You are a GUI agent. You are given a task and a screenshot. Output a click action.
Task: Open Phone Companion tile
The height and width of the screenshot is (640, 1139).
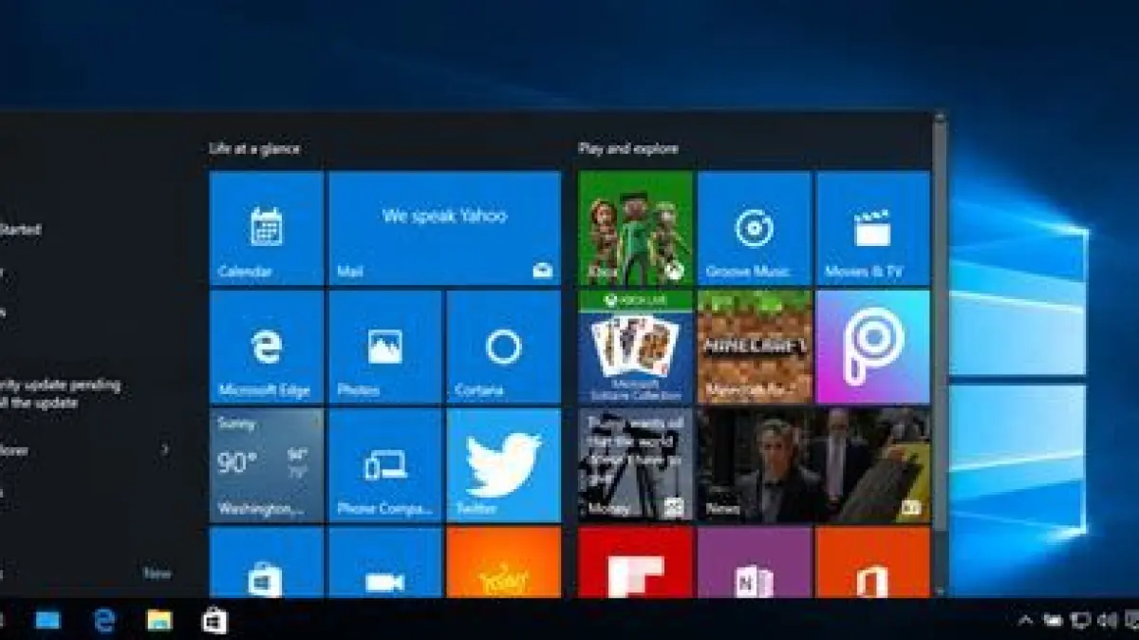click(384, 465)
